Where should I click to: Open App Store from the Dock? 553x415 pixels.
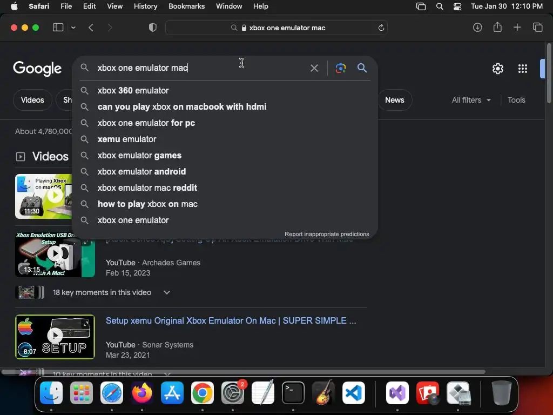click(x=172, y=393)
